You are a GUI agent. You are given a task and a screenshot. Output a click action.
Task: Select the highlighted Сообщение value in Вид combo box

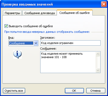(21, 43)
